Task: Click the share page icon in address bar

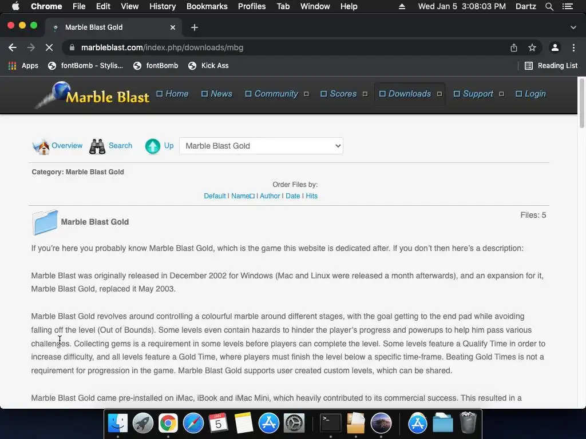Action: click(514, 47)
